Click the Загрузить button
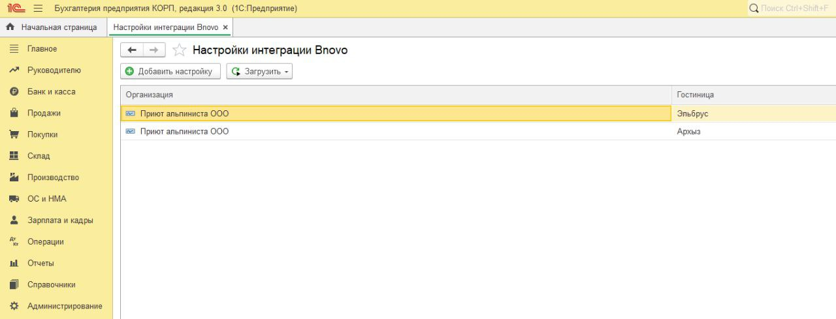Screen dimensions: 836x319 (x=259, y=72)
